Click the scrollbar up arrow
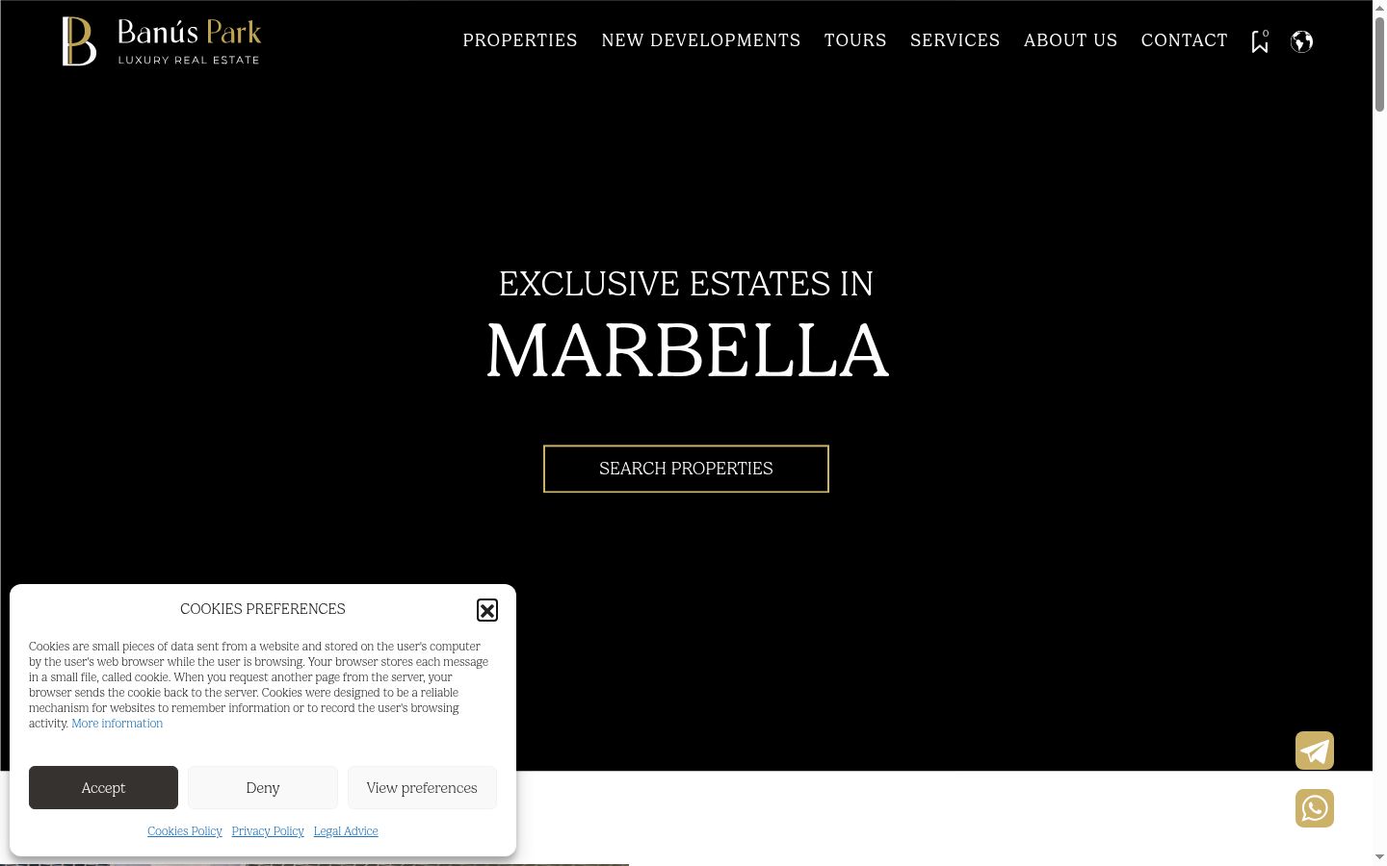 coord(1379,8)
